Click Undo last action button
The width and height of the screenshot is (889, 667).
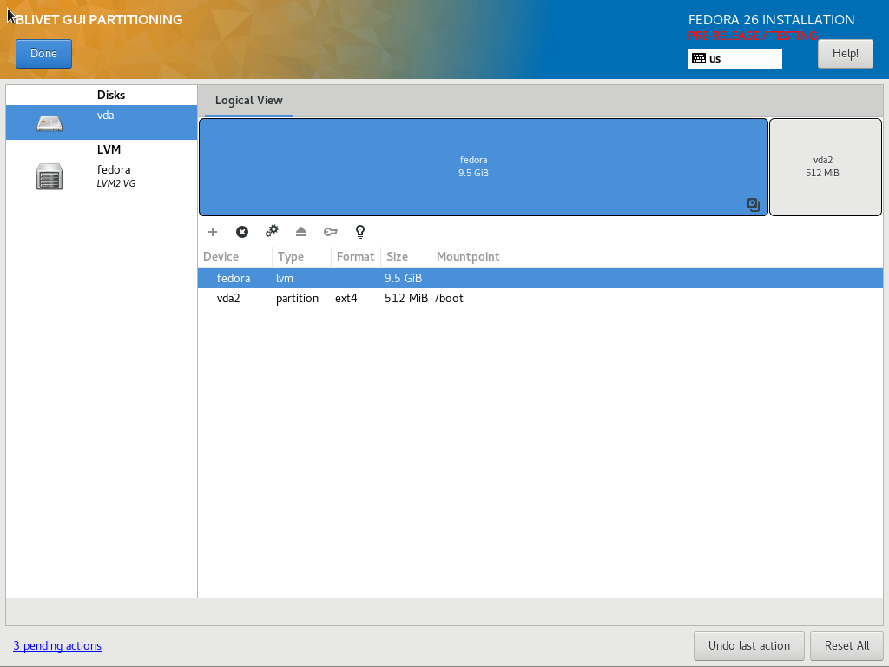tap(749, 645)
